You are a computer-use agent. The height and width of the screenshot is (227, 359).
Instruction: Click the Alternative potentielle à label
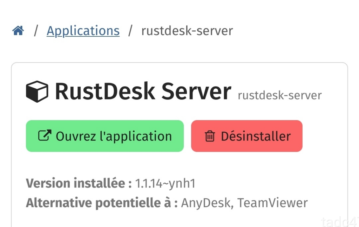coord(102,203)
